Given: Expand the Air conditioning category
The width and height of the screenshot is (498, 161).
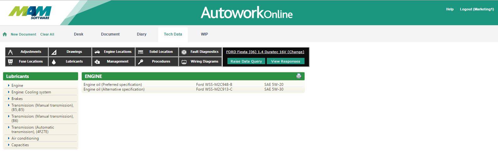Looking at the screenshot, I should 25,138.
